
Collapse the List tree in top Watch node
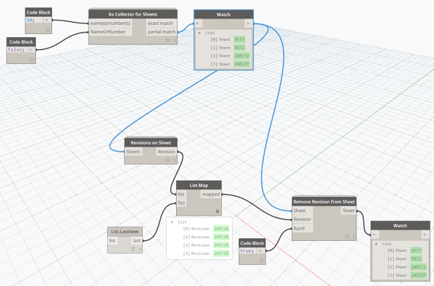pyautogui.click(x=199, y=32)
